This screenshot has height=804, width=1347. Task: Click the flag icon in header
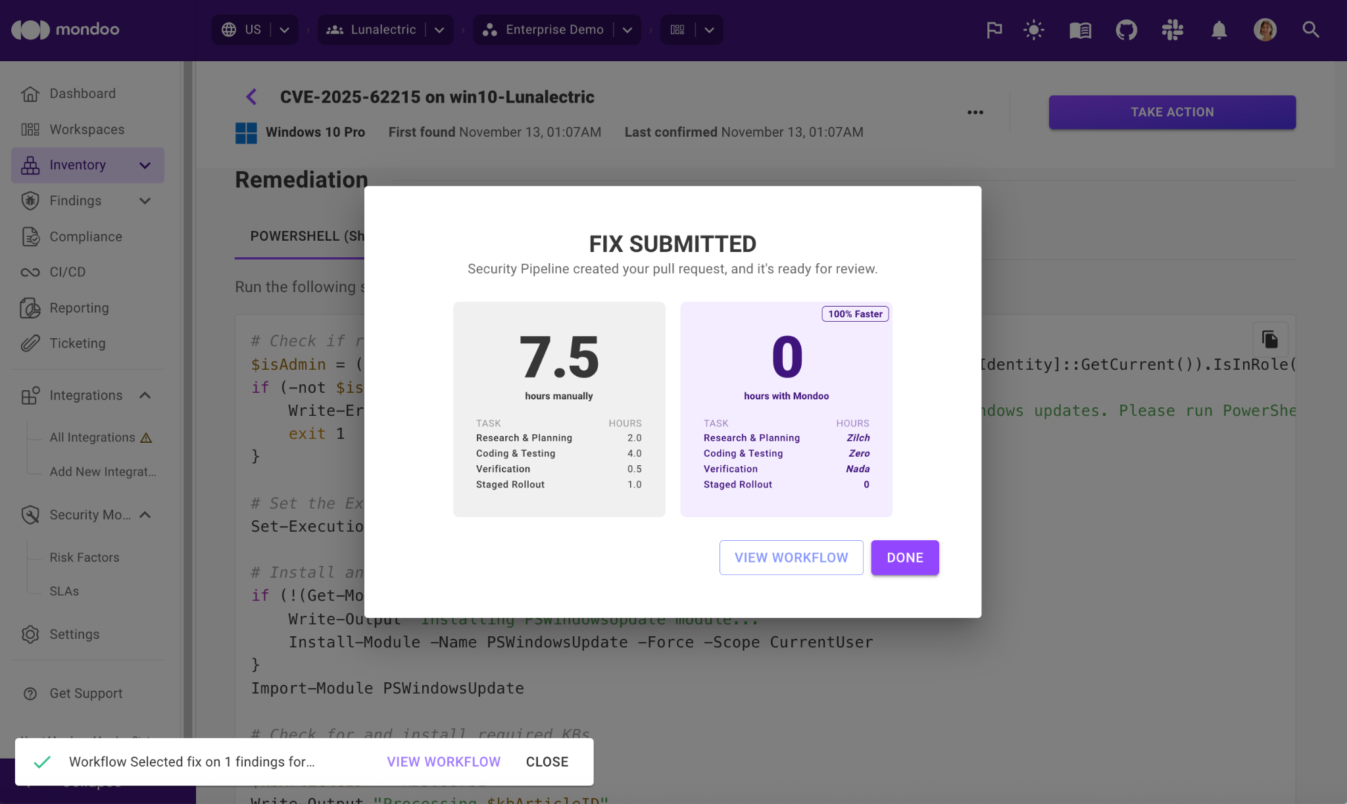coord(994,30)
